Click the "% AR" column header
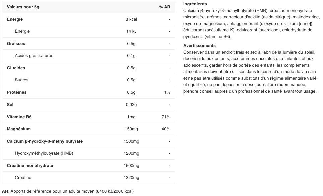 click(164, 7)
